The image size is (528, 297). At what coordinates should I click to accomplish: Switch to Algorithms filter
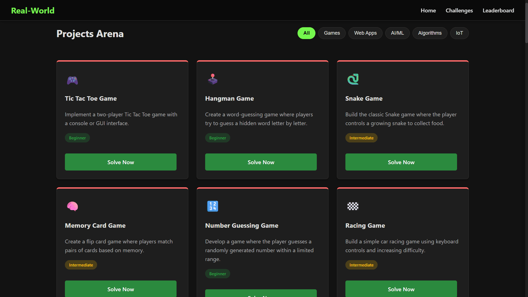tap(430, 33)
